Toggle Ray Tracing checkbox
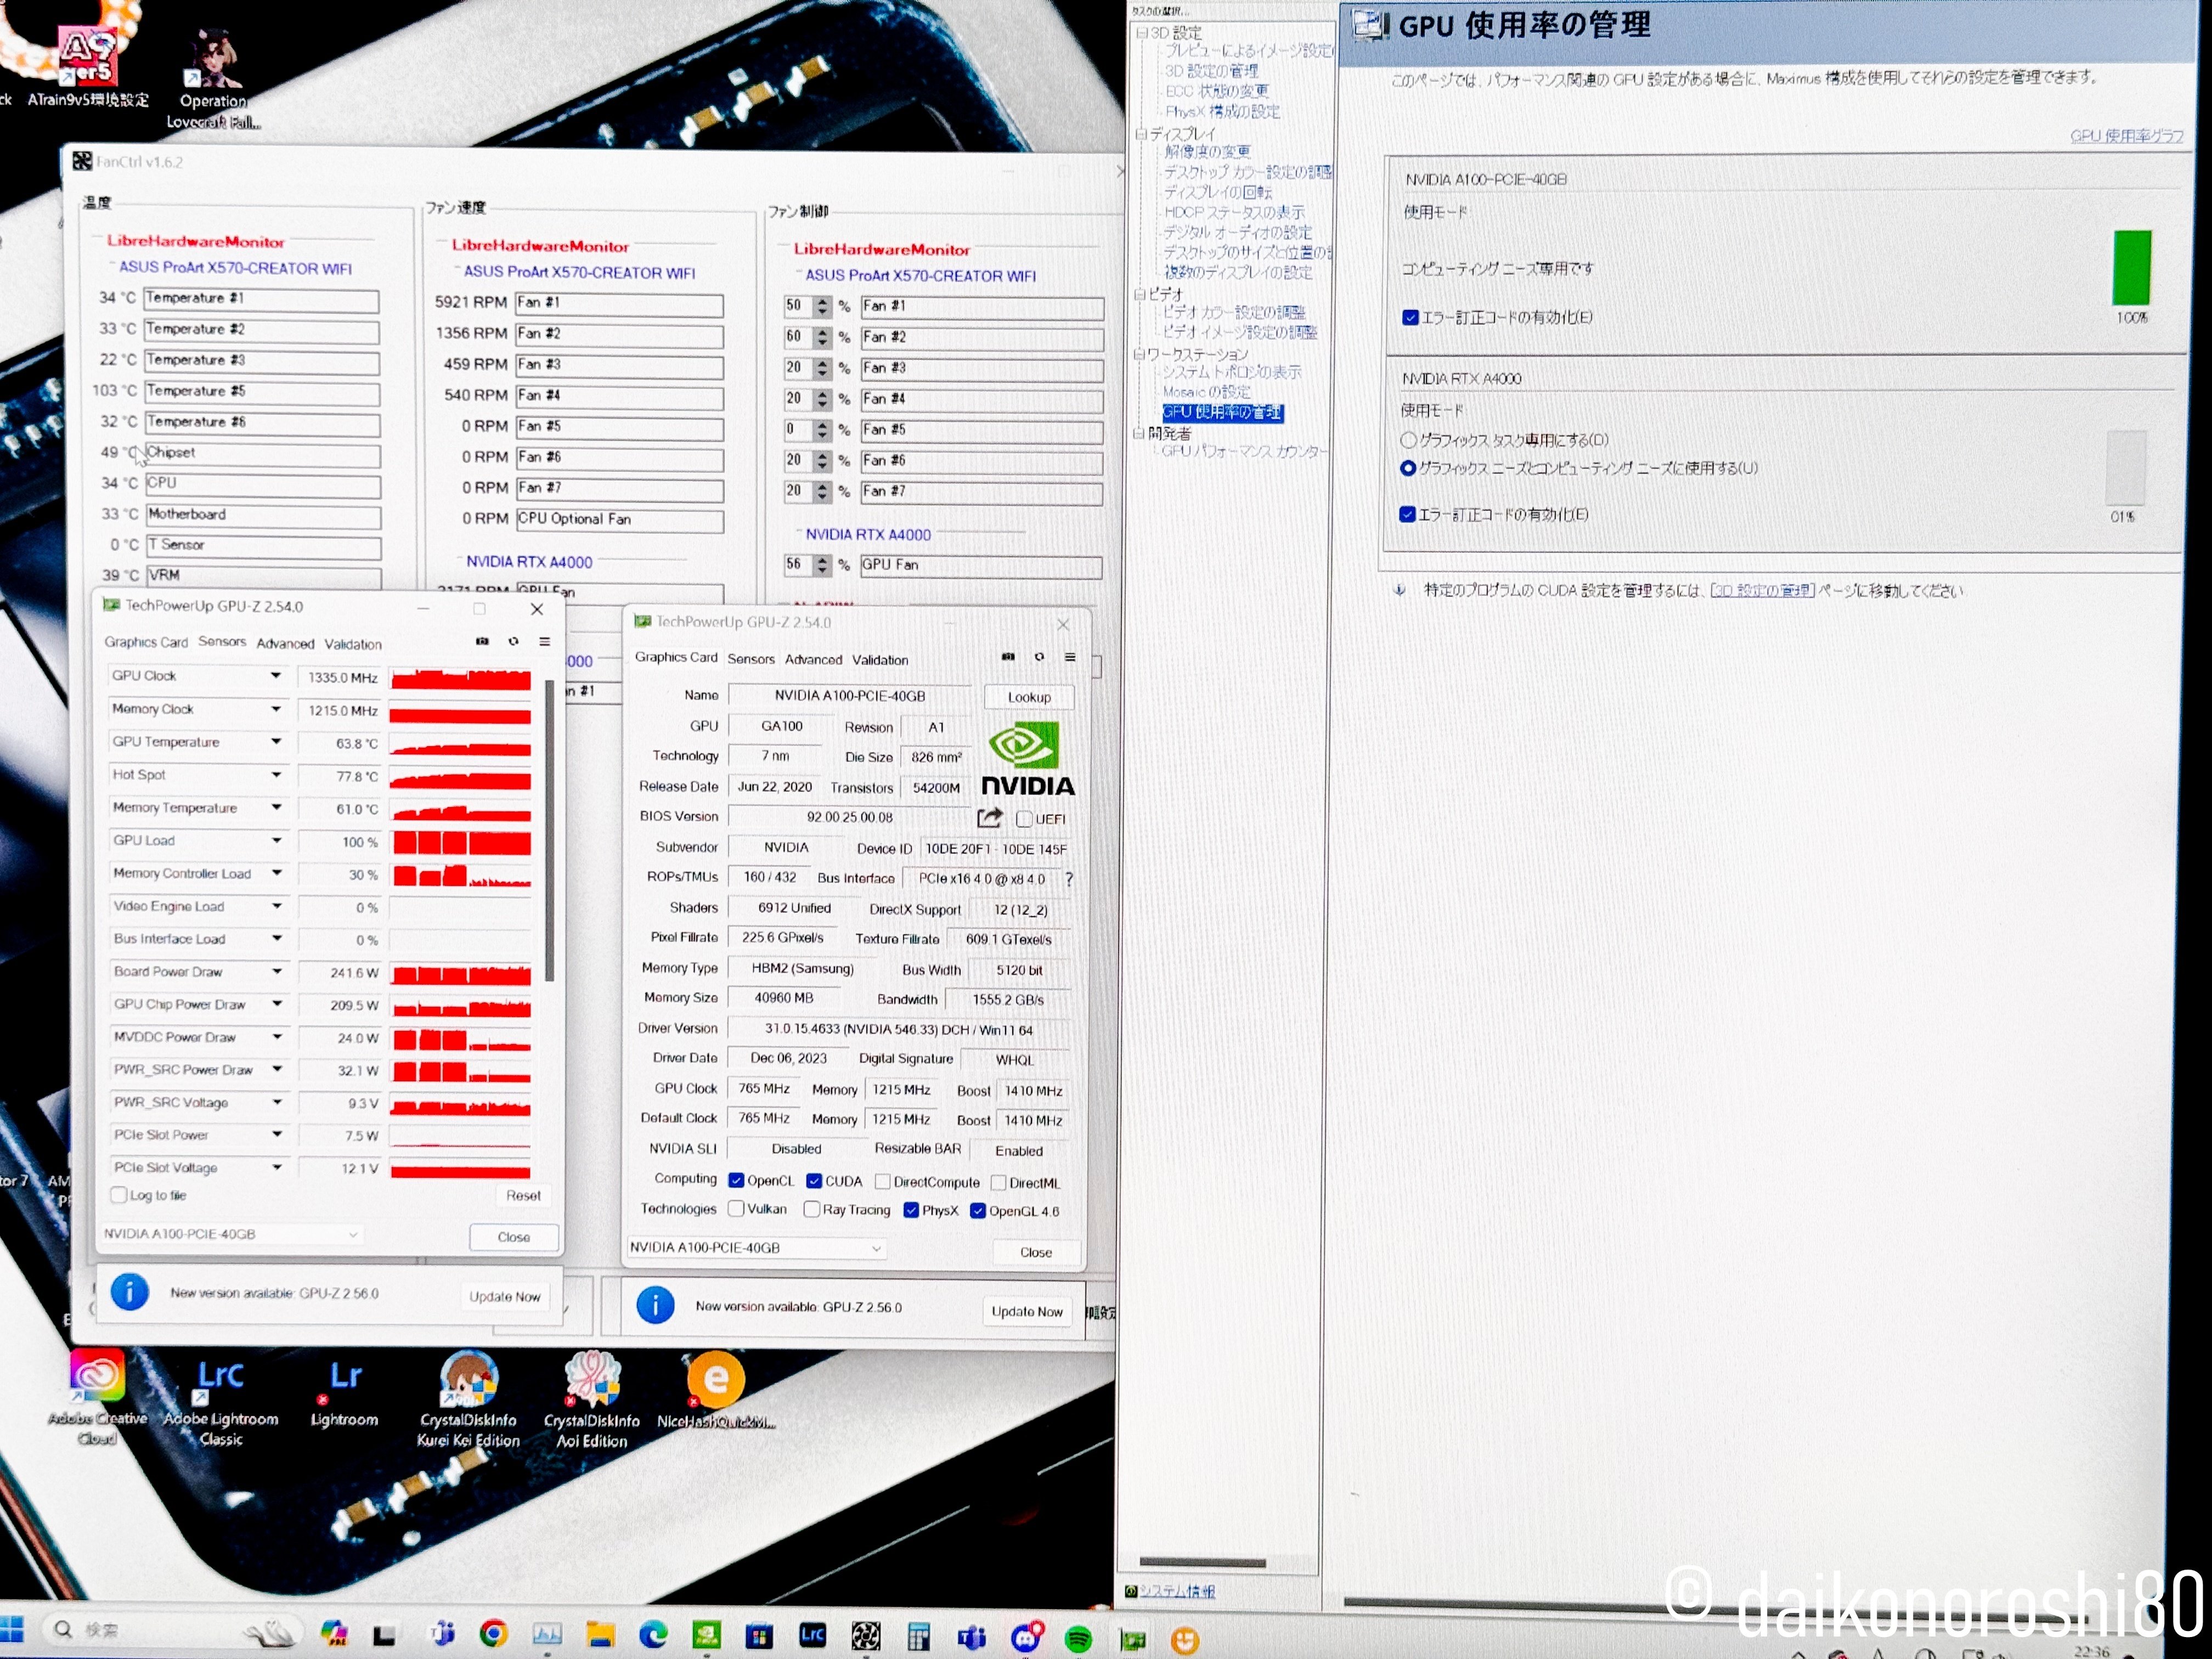Viewport: 2212px width, 1659px height. (x=812, y=1210)
